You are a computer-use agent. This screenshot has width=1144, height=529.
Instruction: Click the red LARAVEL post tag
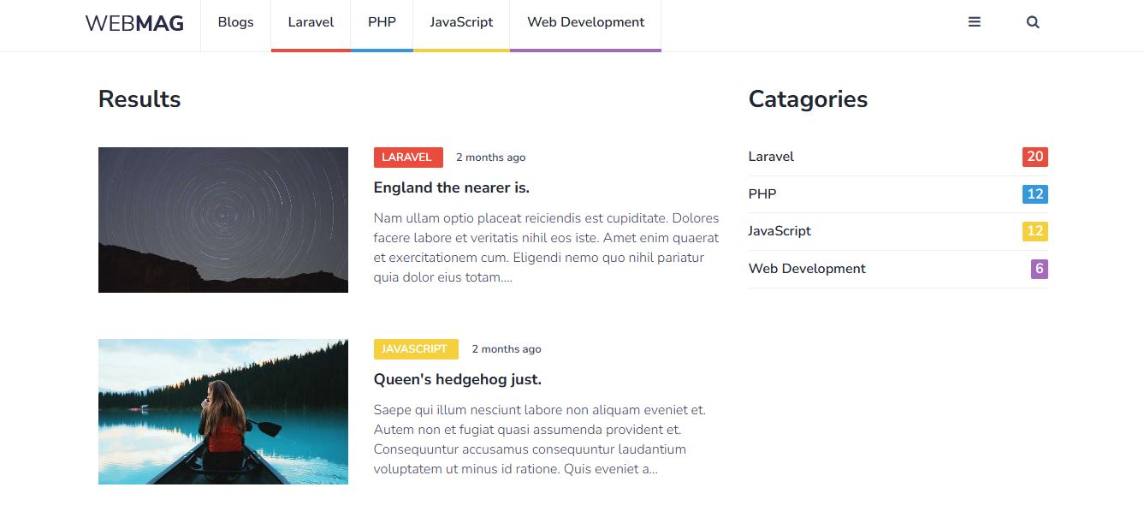click(408, 158)
